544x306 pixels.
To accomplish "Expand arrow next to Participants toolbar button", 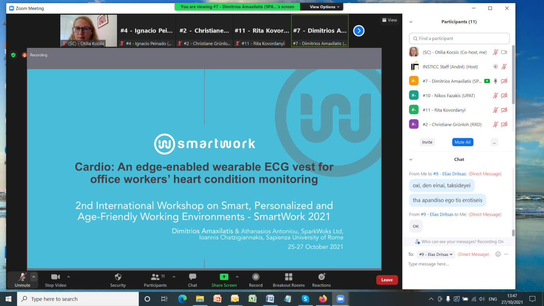I will pos(174,277).
